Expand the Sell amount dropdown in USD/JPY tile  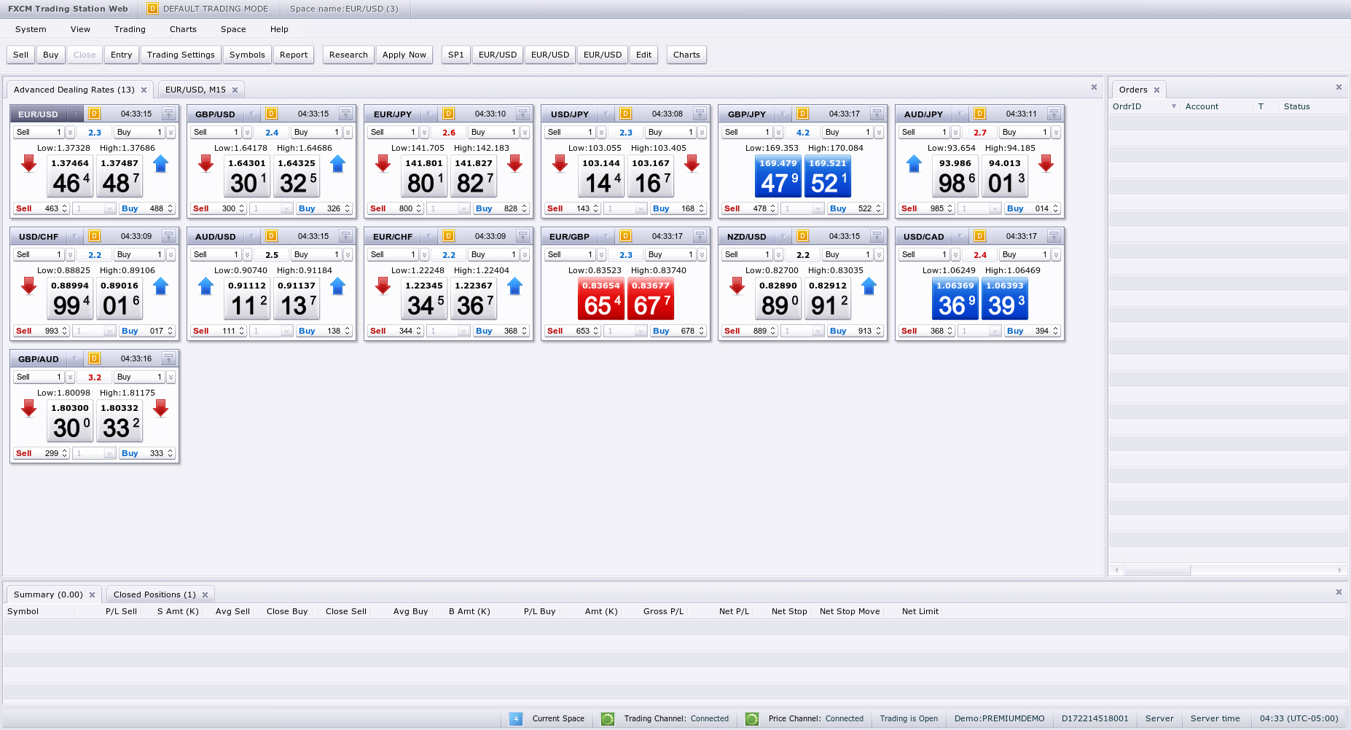[x=601, y=133]
